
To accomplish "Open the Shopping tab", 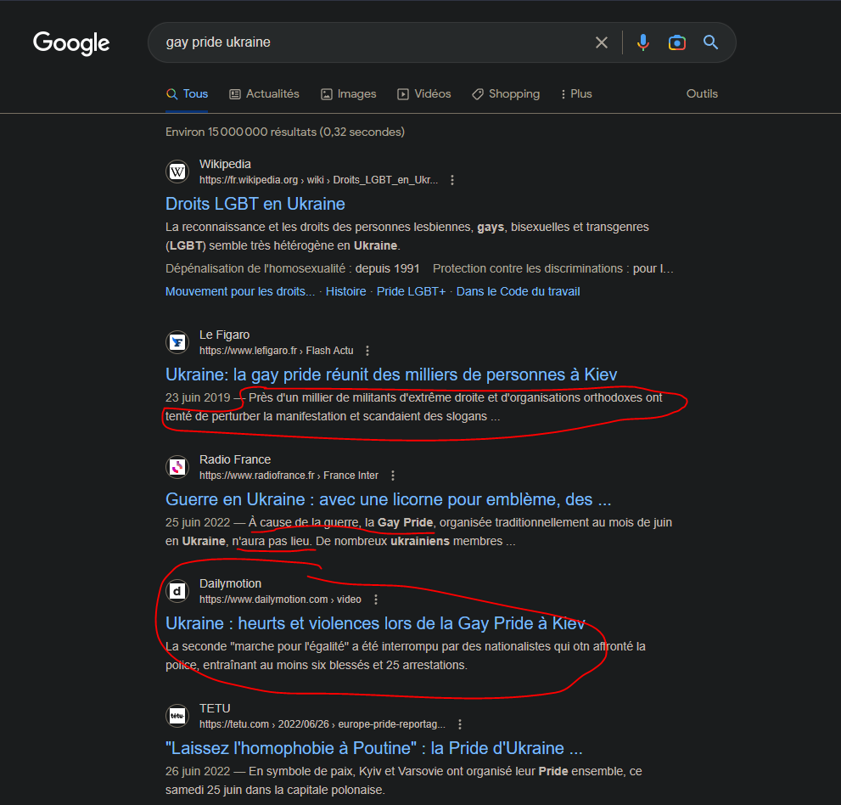I will tap(506, 94).
